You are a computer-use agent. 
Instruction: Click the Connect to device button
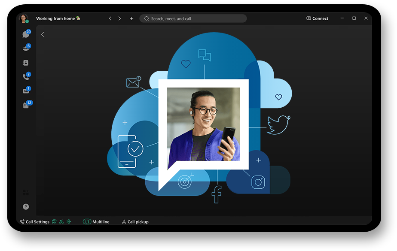point(317,18)
